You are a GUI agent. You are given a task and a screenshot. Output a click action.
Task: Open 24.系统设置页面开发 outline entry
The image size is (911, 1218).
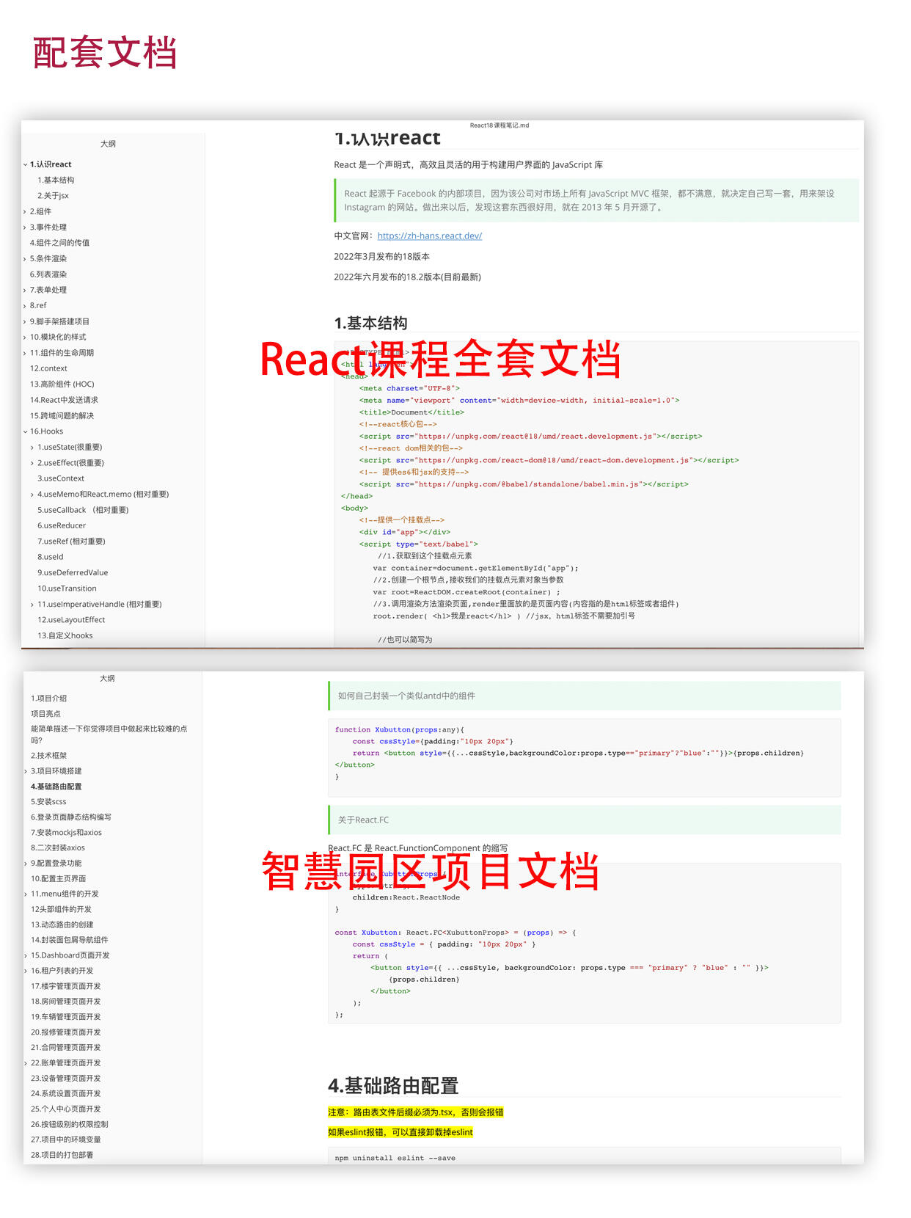(x=66, y=1094)
